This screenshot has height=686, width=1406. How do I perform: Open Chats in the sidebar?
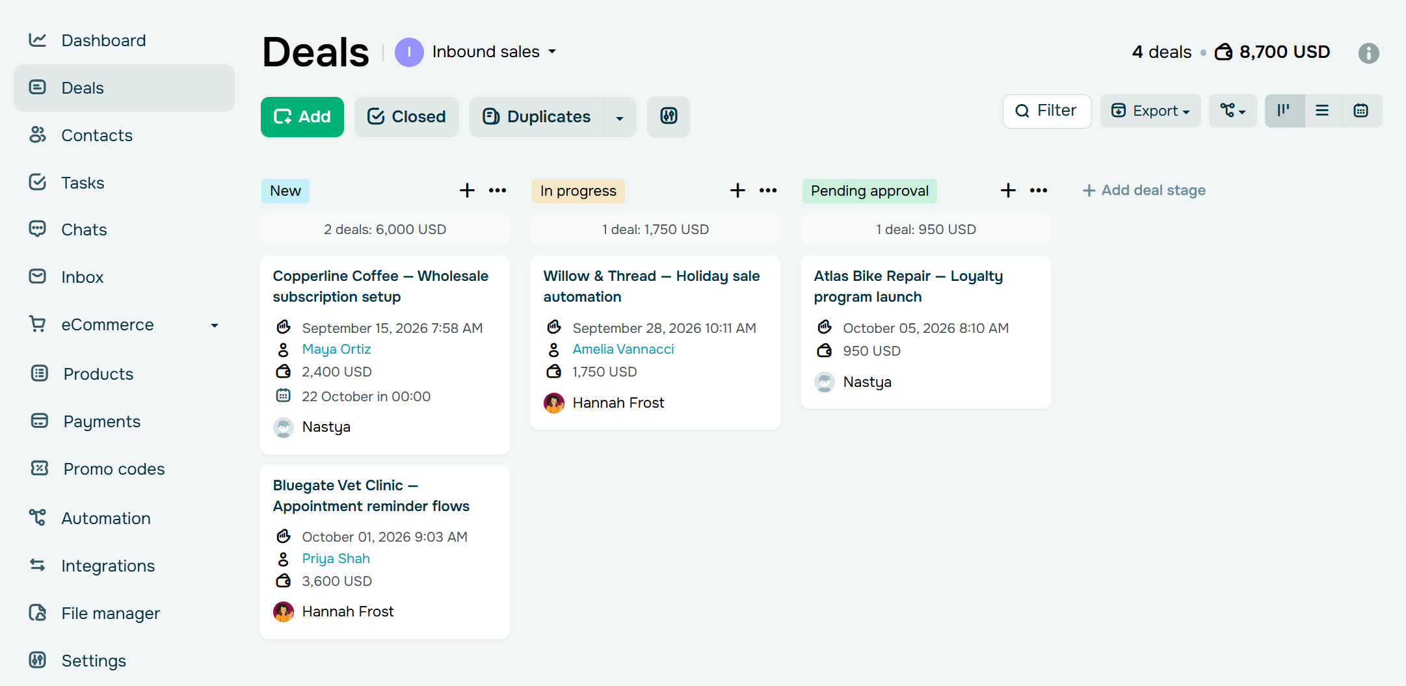[x=124, y=230]
